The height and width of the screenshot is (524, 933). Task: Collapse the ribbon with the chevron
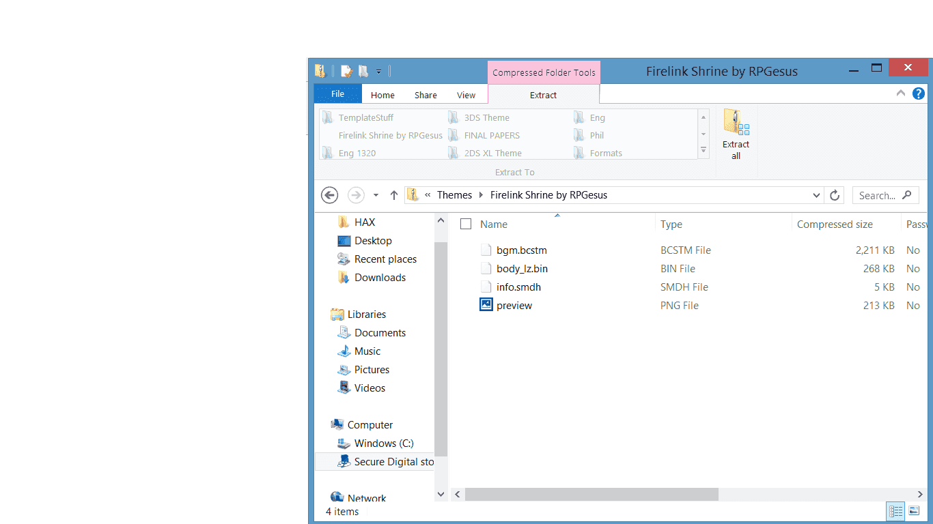901,94
